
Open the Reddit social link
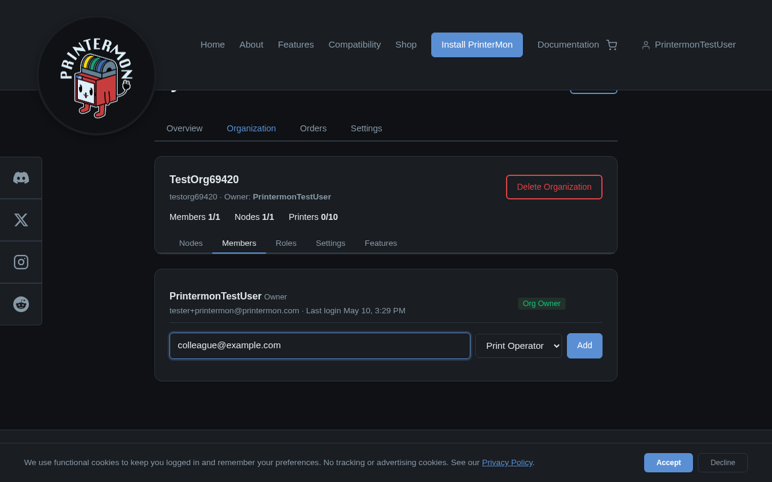[x=21, y=304]
